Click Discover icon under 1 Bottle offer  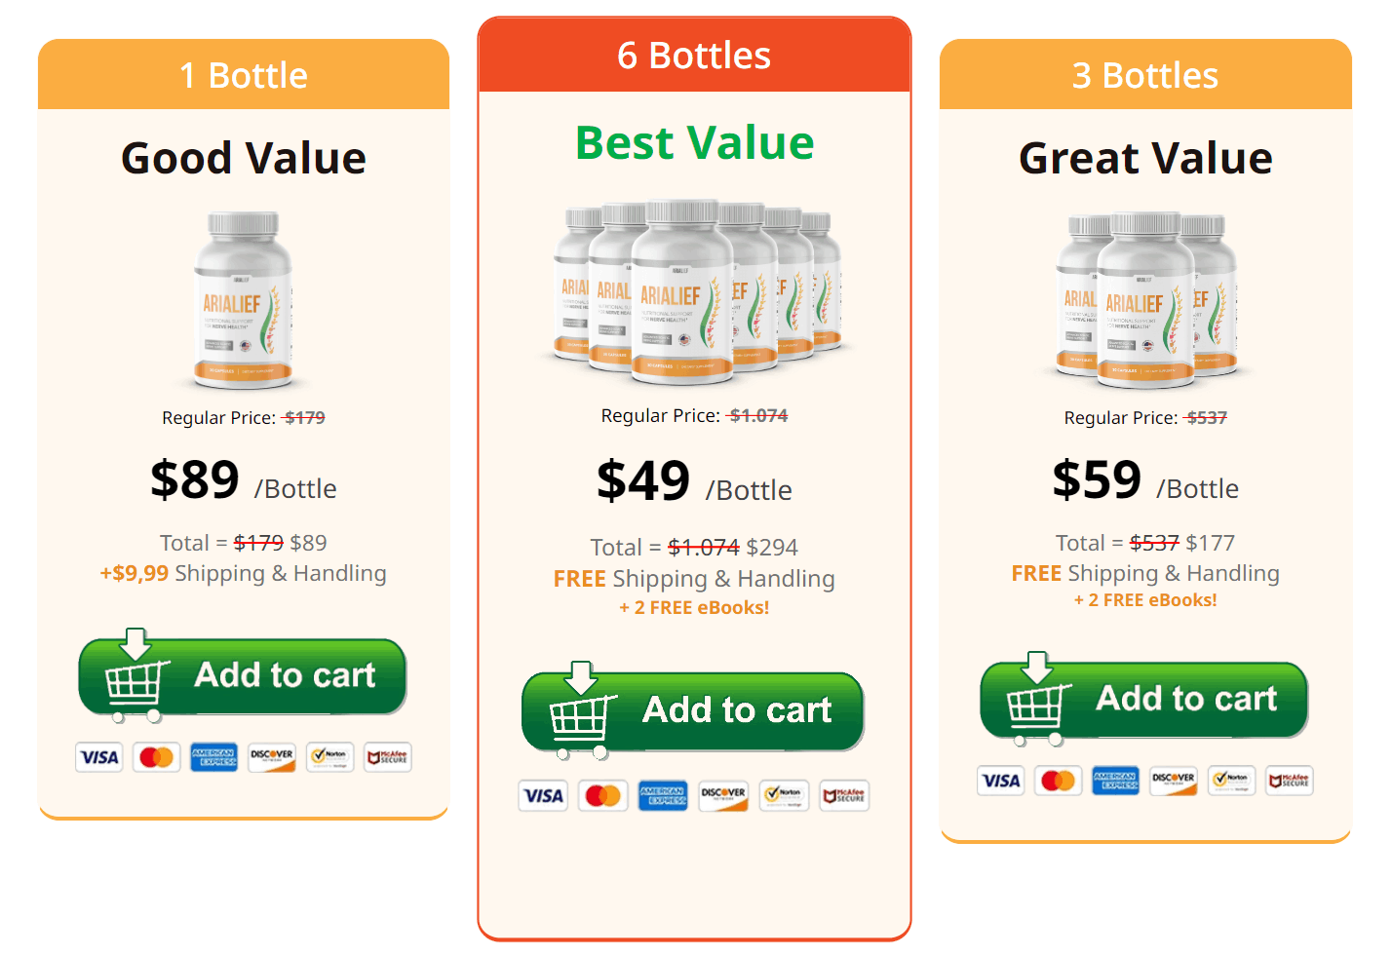(x=272, y=757)
